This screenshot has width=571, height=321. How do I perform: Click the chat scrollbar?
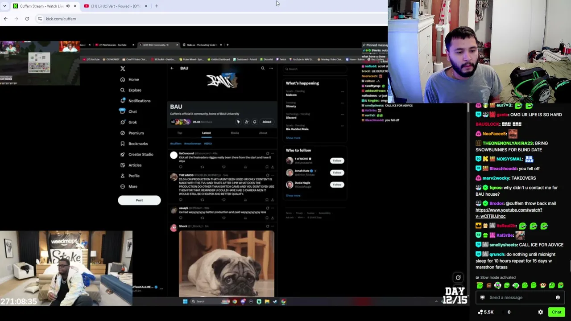tap(570, 266)
